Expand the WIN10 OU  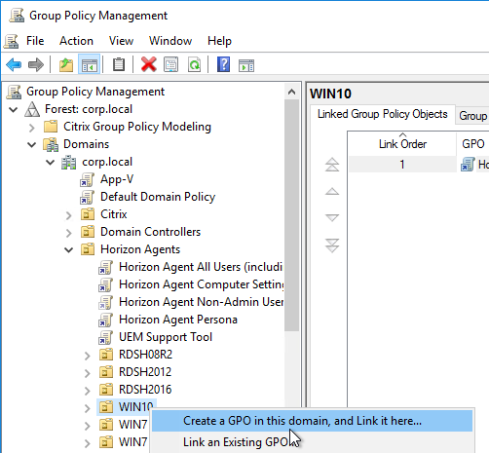coord(88,408)
